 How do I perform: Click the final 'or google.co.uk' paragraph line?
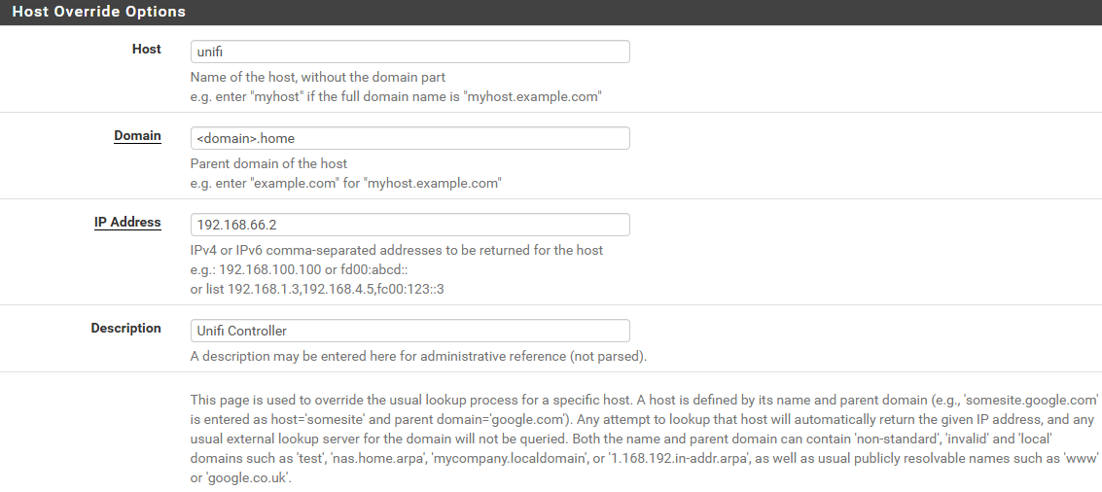pos(240,478)
